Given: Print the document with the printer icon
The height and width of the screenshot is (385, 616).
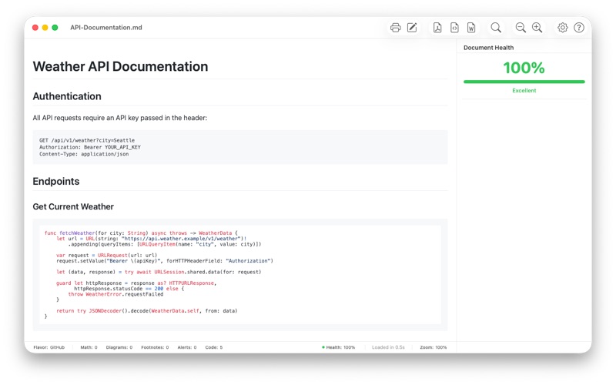Looking at the screenshot, I should (395, 28).
